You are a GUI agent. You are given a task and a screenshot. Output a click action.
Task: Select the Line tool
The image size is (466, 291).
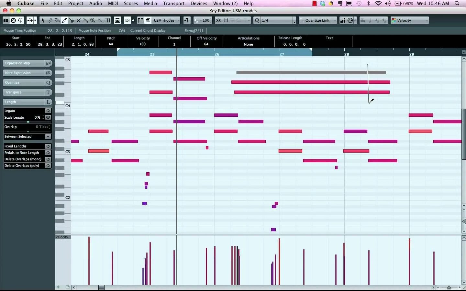(x=100, y=20)
